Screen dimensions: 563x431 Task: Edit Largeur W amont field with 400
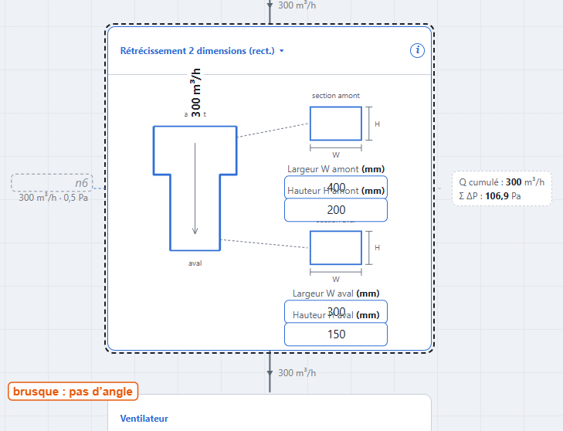pos(336,187)
